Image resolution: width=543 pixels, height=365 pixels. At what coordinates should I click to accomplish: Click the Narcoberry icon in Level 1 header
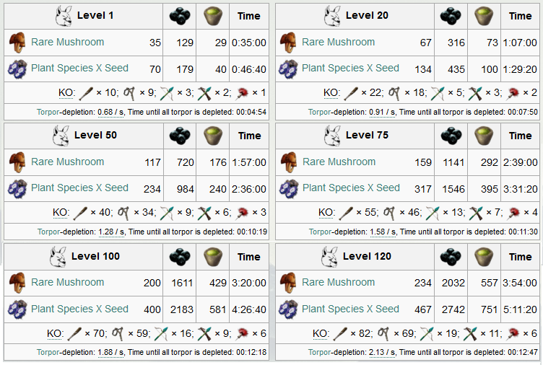click(x=180, y=16)
